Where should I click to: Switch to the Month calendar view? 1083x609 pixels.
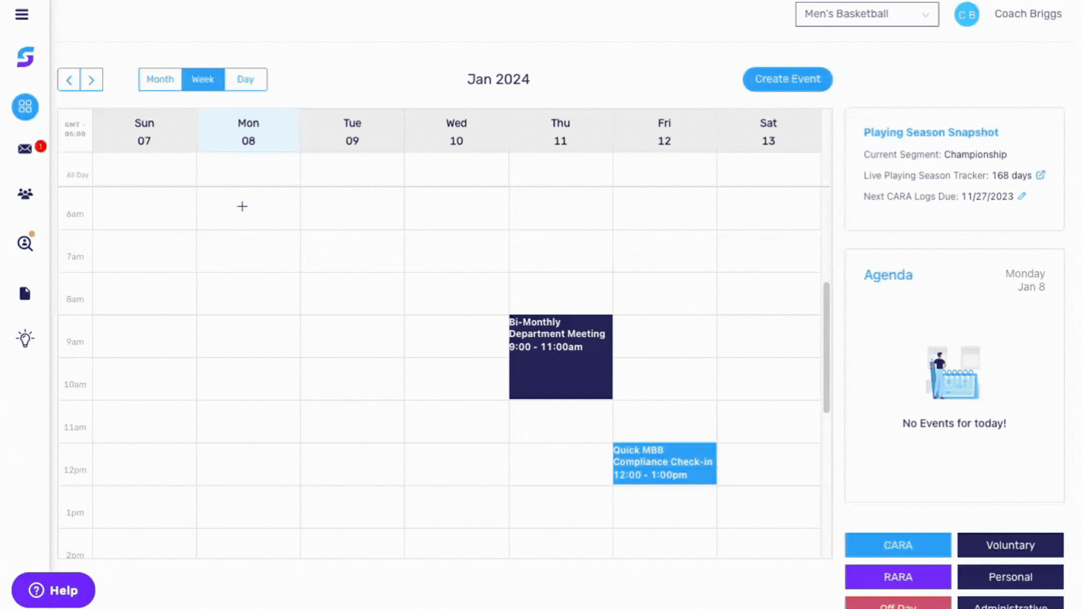point(160,79)
